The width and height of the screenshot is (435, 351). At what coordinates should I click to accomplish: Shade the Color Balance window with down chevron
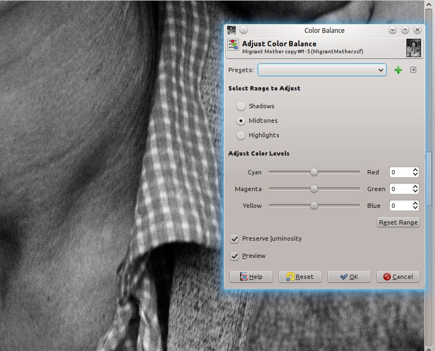(x=392, y=30)
